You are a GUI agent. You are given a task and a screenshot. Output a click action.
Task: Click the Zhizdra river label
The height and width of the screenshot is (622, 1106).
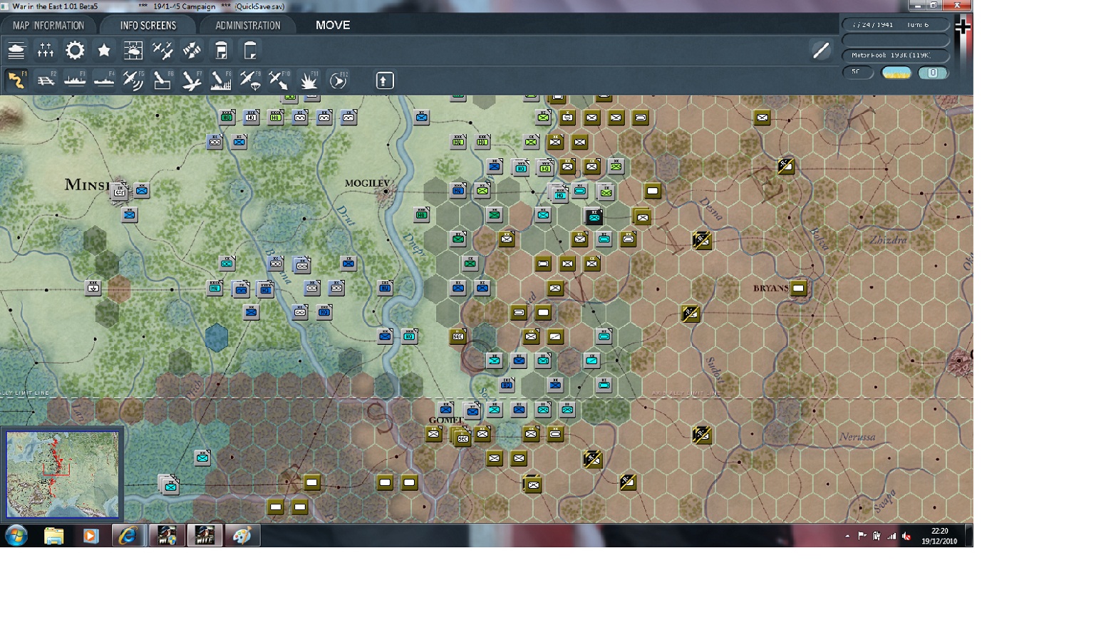click(x=888, y=240)
